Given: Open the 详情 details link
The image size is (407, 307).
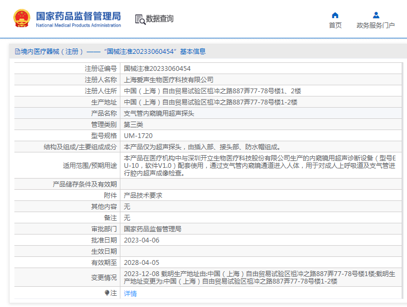Looking at the screenshot, I should pos(131,294).
